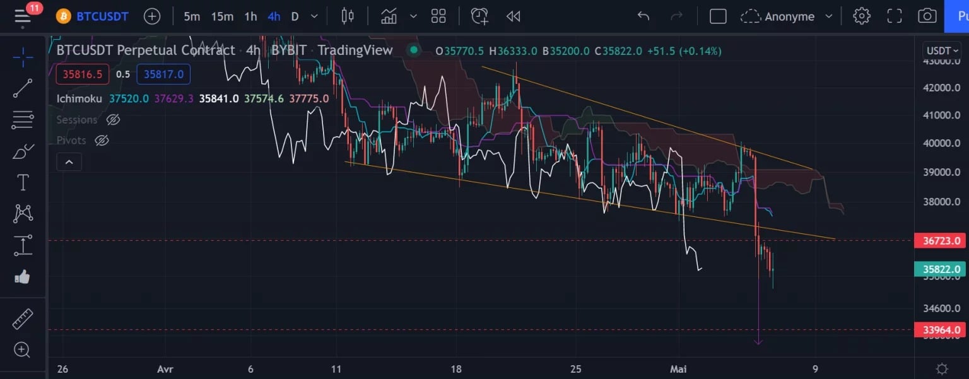Open the forecasting and measurement tools
The height and width of the screenshot is (379, 969).
pyautogui.click(x=23, y=245)
